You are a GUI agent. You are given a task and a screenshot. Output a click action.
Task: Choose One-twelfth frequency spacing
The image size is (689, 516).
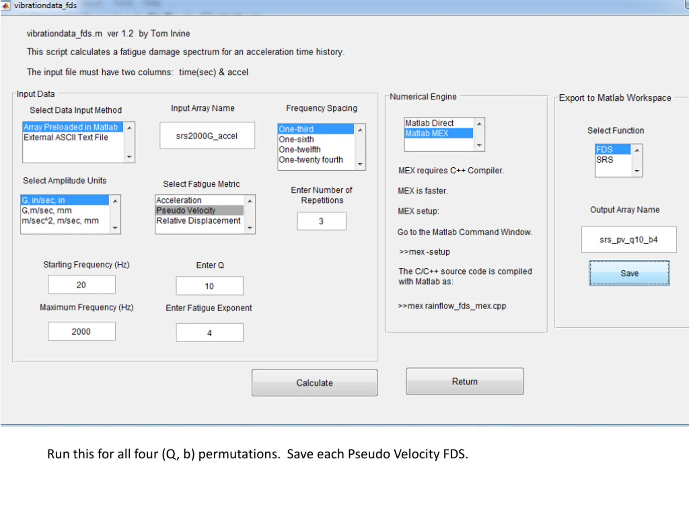(x=316, y=149)
